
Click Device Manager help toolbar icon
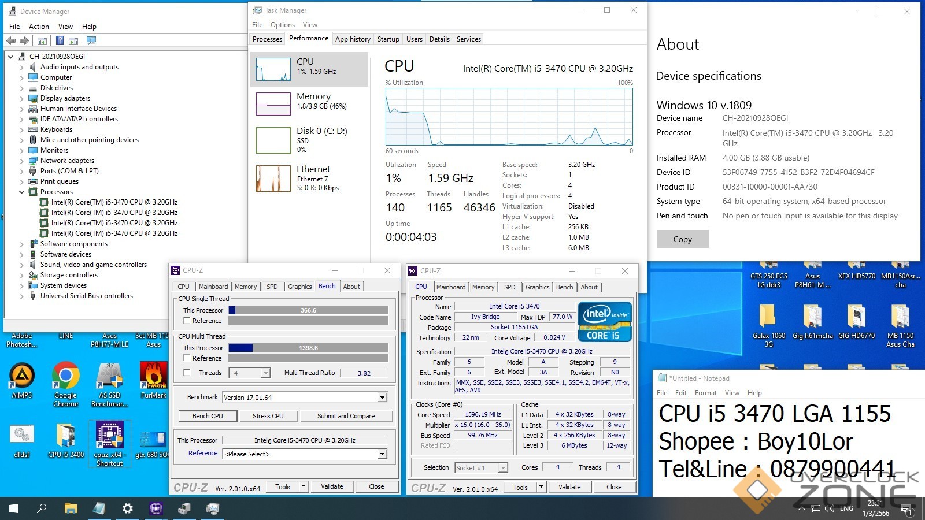60,41
